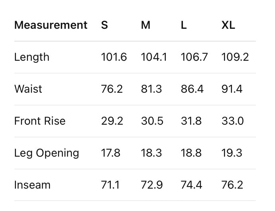Click the 86.4 Waist value for L
Viewport: 275px width, 211px height.
[x=192, y=89]
